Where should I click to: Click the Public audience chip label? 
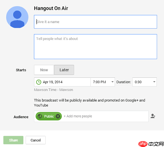[49, 116]
